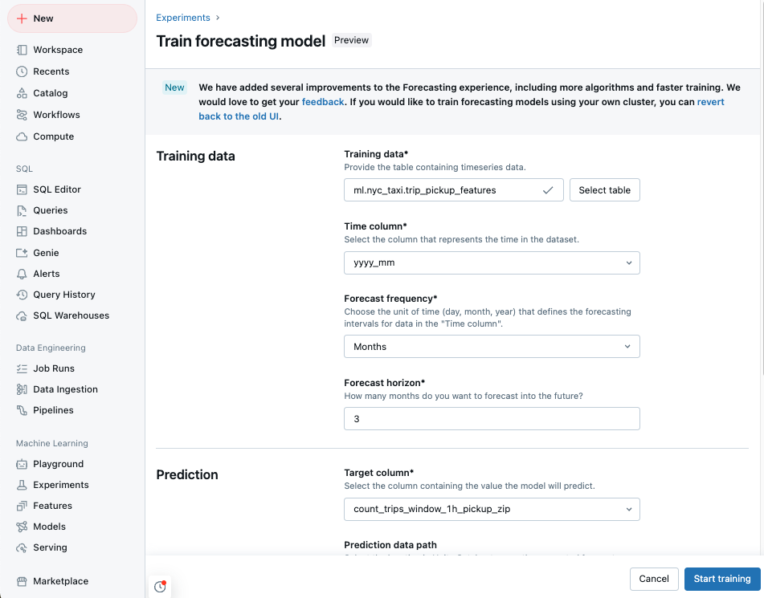Open the Time column dropdown
The width and height of the screenshot is (764, 598).
click(493, 262)
